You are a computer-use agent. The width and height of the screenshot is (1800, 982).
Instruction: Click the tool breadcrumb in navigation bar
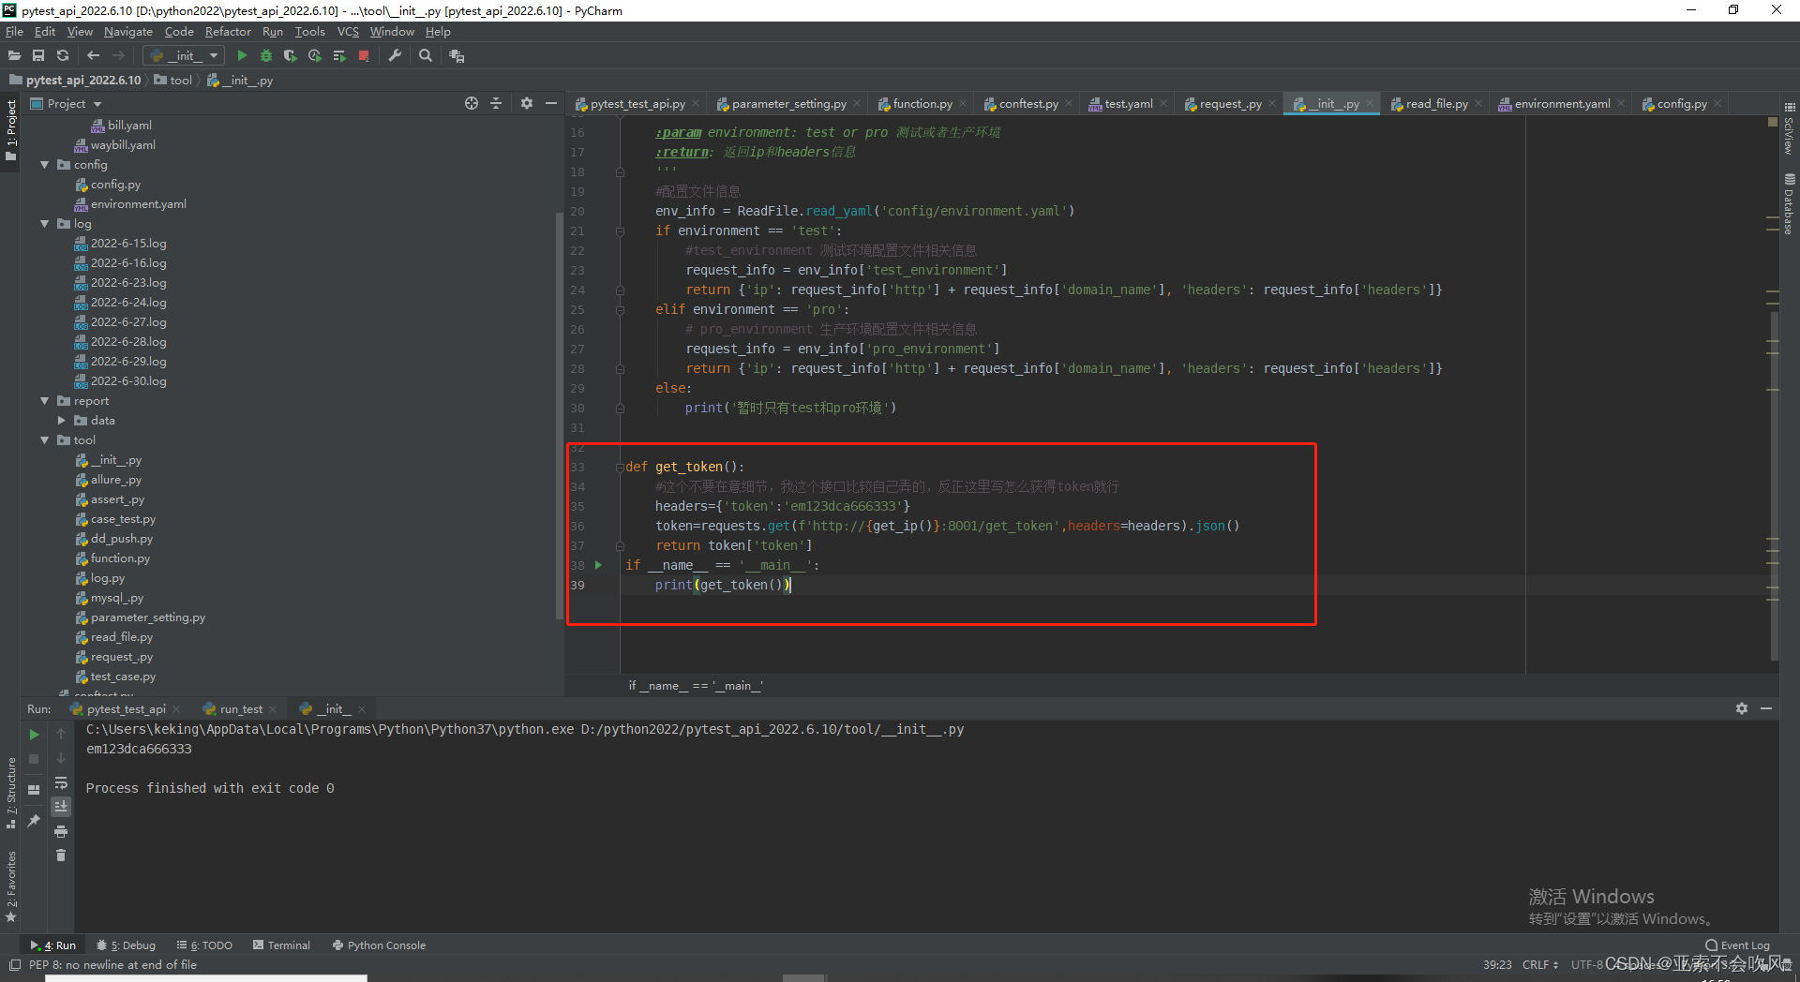click(173, 81)
